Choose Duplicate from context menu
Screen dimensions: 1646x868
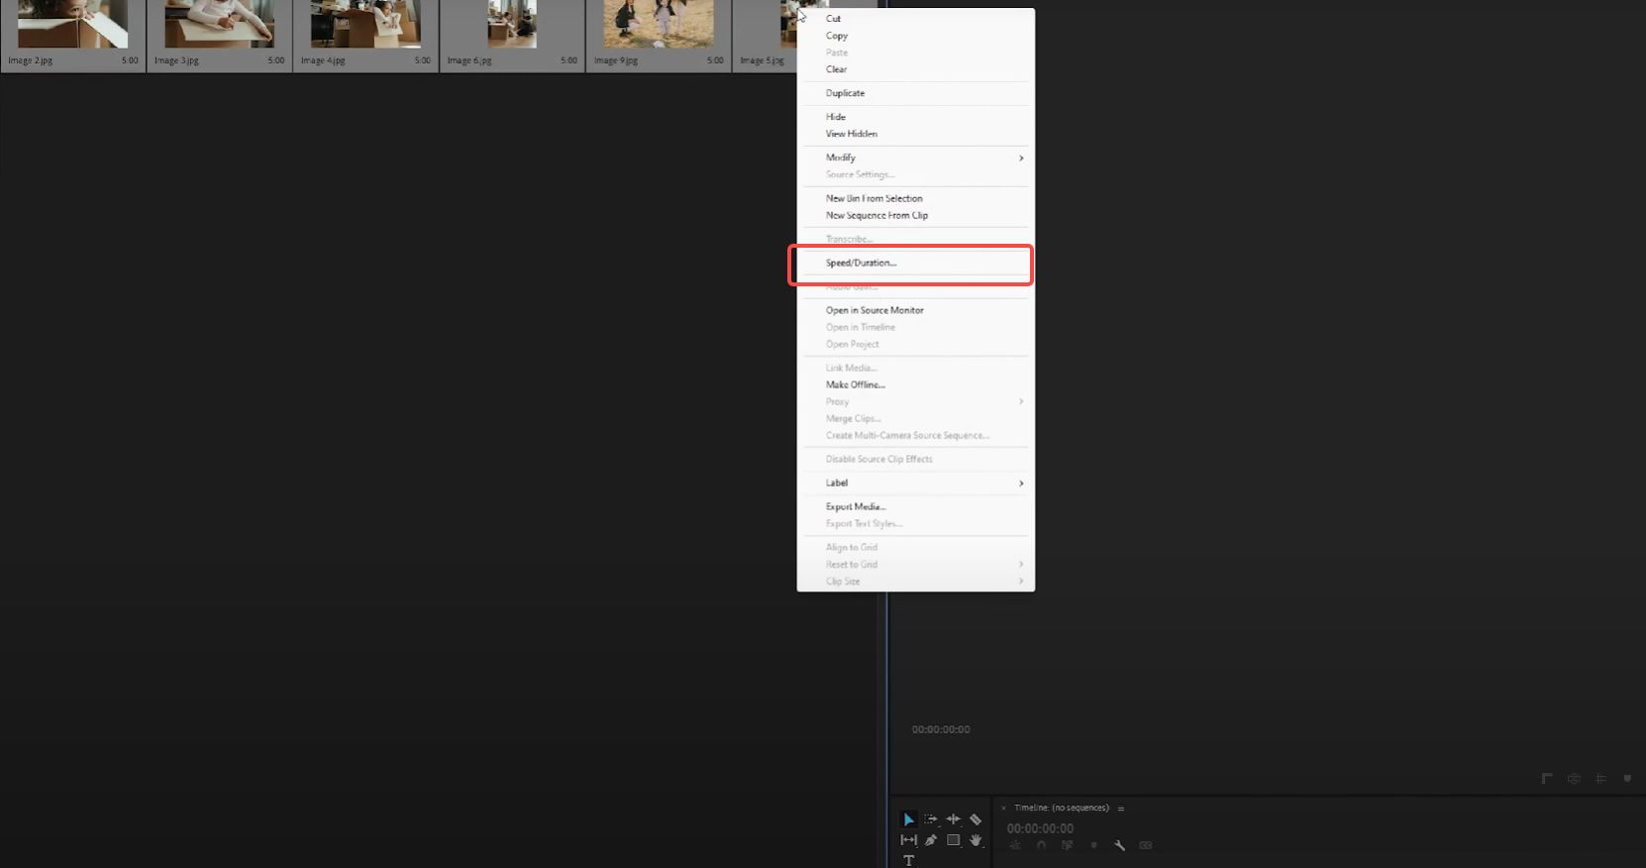point(916,93)
